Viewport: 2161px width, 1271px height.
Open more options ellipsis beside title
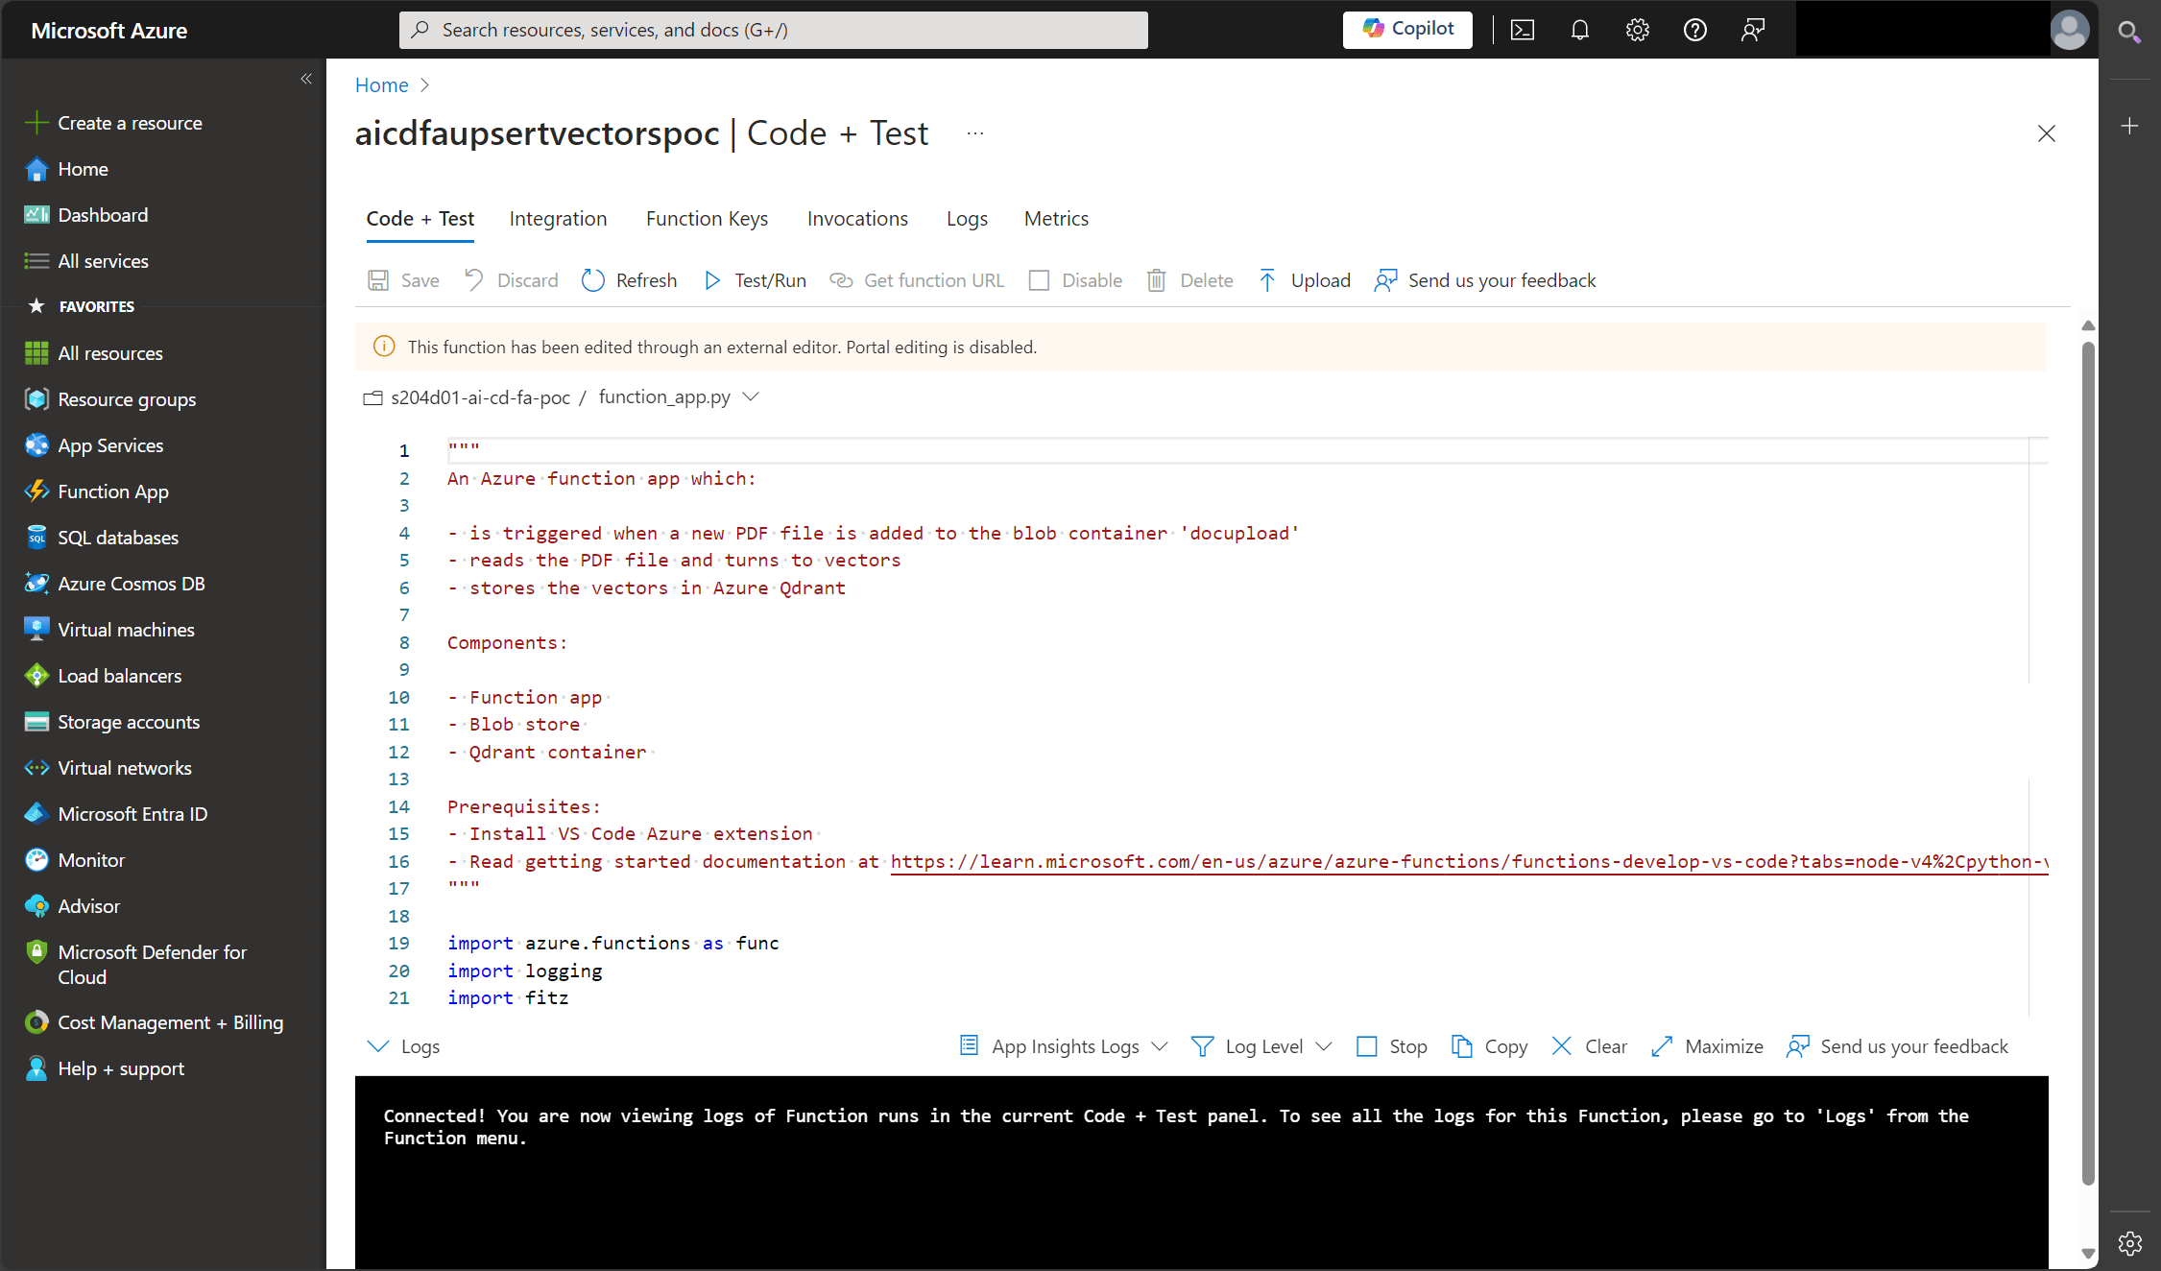point(975,133)
